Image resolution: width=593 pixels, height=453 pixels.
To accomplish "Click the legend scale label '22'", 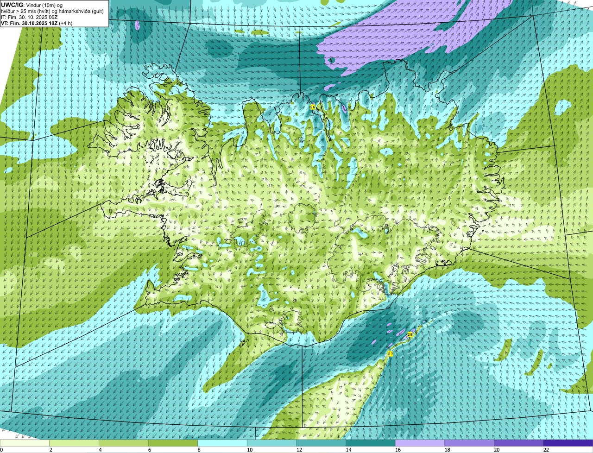I will tap(546, 450).
